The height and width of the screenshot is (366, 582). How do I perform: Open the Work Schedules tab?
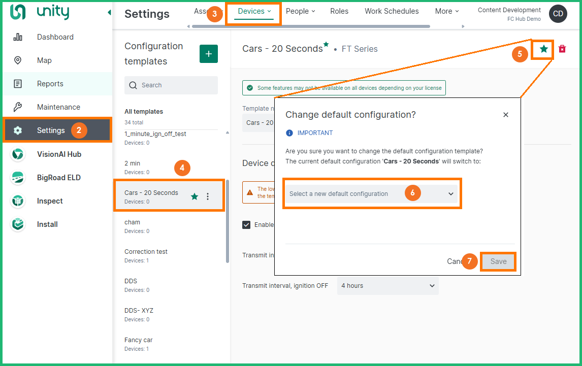pyautogui.click(x=392, y=11)
